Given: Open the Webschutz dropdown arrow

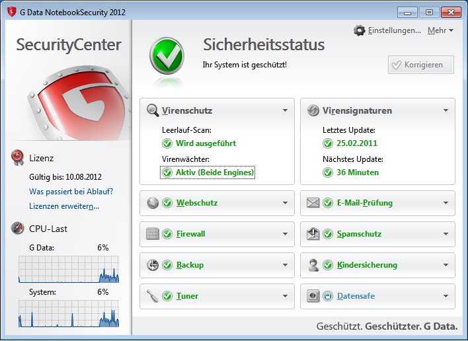Looking at the screenshot, I should pyautogui.click(x=285, y=203).
